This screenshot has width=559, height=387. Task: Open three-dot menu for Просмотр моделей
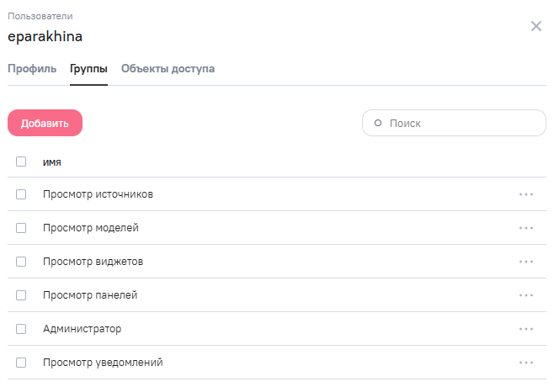coord(526,228)
